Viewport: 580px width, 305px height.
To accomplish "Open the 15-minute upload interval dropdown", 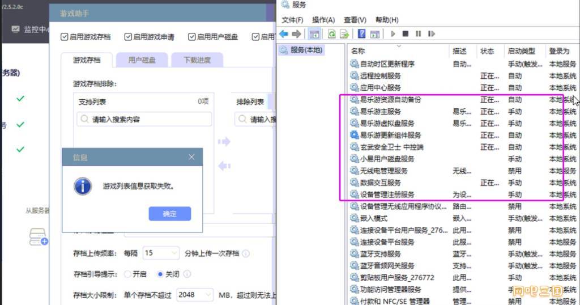I will click(161, 253).
